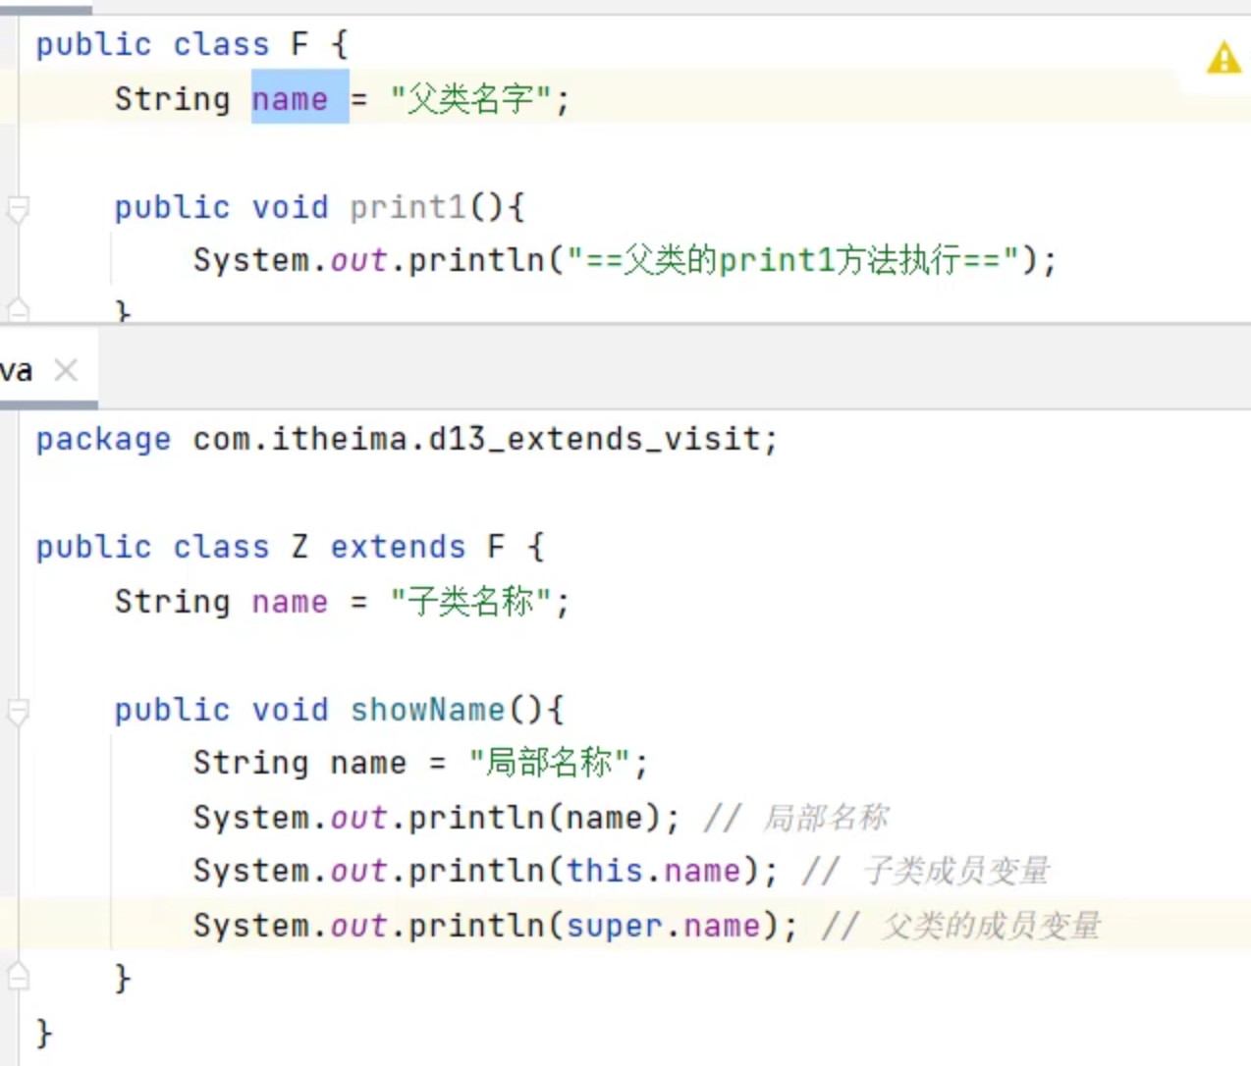The image size is (1251, 1066).
Task: Click this.name in the println call
Action: [653, 871]
